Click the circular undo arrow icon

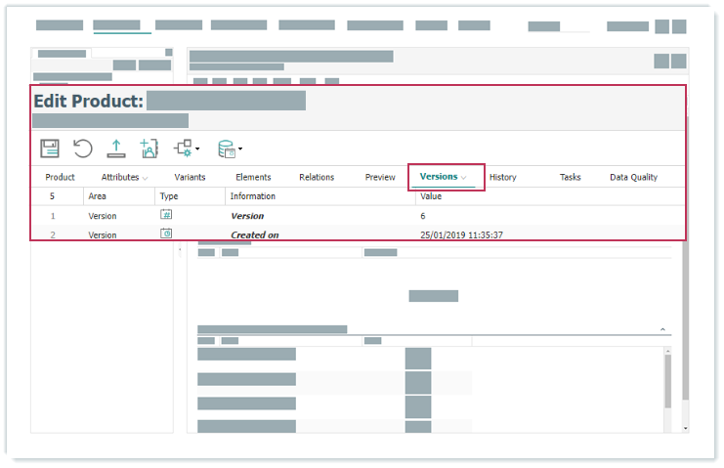click(x=83, y=149)
